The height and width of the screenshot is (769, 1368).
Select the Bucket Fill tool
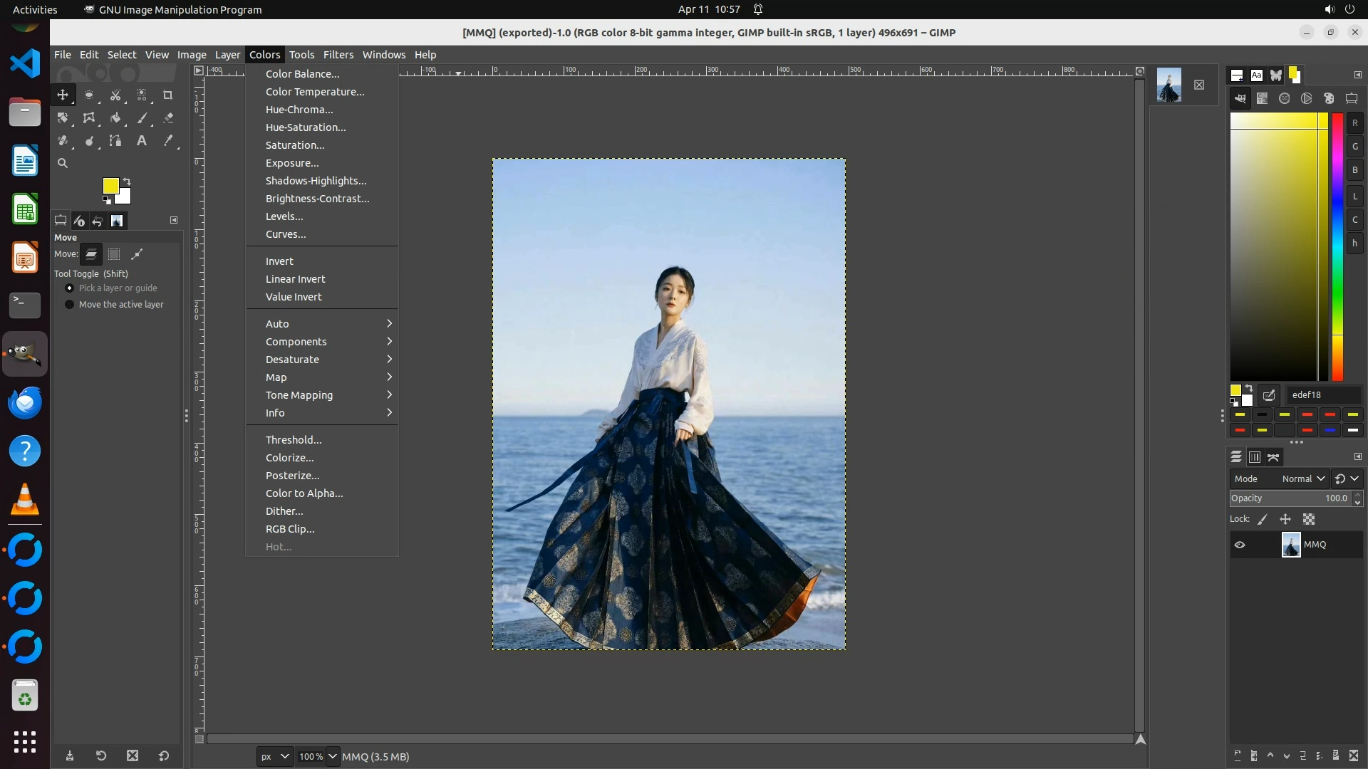(115, 118)
